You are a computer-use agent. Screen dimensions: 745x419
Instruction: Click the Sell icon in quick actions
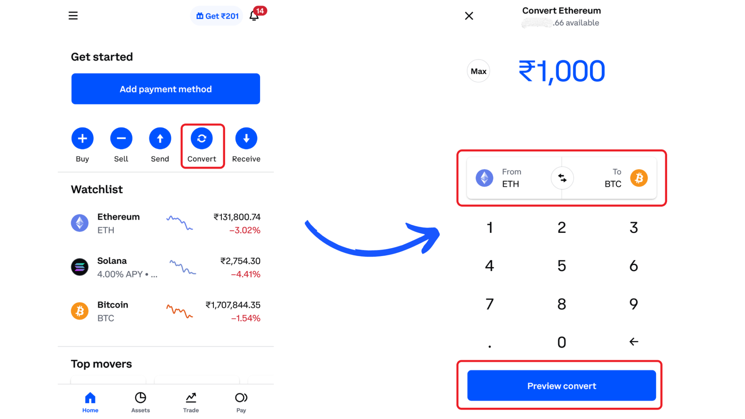pos(121,138)
